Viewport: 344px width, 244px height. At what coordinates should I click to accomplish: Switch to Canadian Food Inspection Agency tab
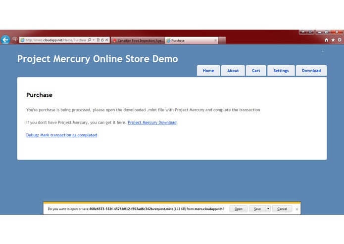[138, 41]
